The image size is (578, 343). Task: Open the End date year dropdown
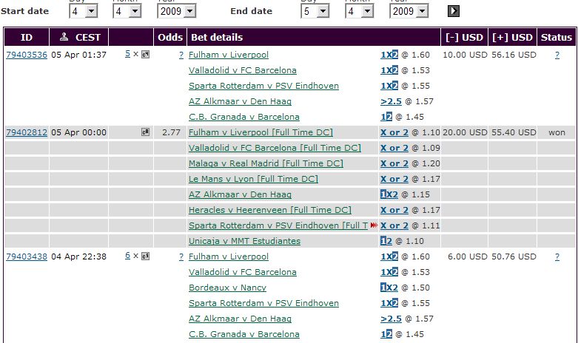pyautogui.click(x=409, y=11)
